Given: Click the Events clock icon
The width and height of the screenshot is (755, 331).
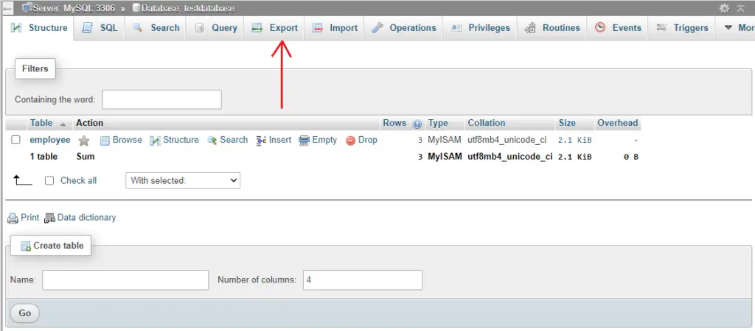Looking at the screenshot, I should coord(600,27).
